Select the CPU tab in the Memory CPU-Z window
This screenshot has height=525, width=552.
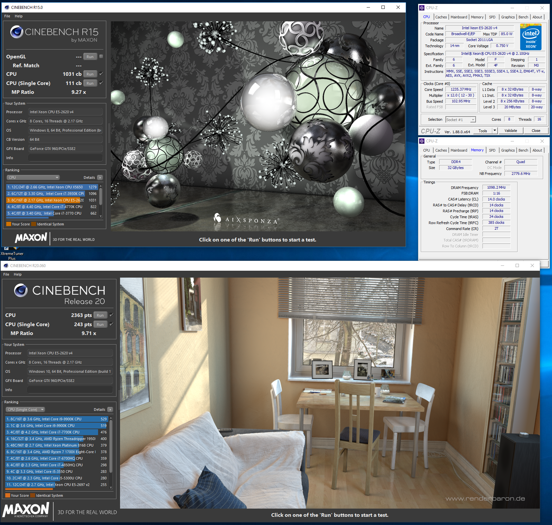point(426,150)
